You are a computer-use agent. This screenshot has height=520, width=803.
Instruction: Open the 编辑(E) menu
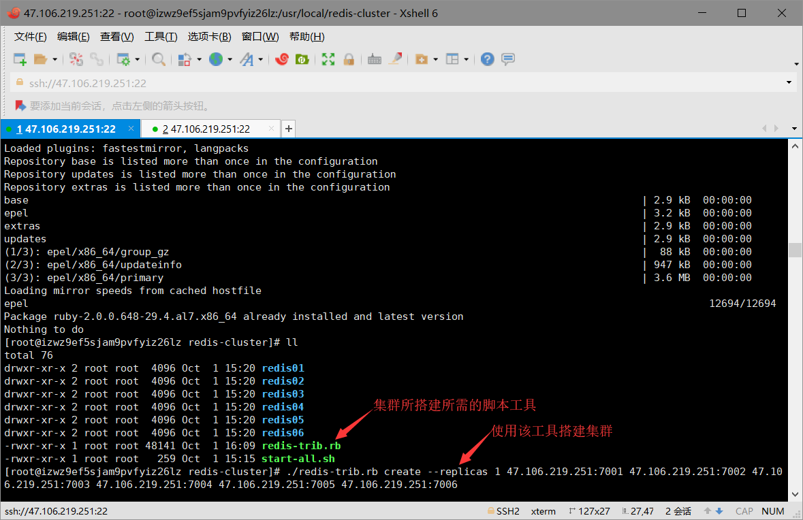(x=74, y=37)
